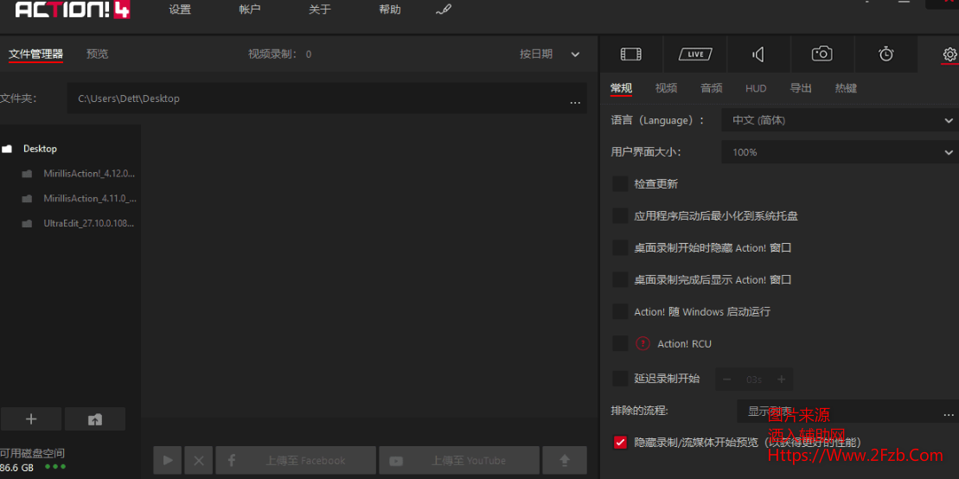Toggle 应用程序启动后最小化到系统托盘 checkbox

coord(620,215)
